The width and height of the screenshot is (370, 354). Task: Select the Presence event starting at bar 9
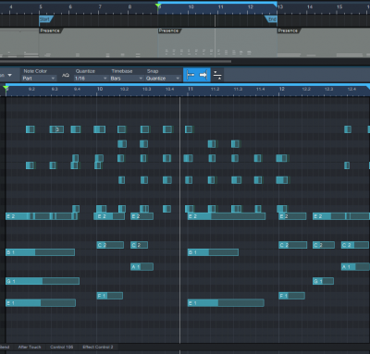(217, 43)
